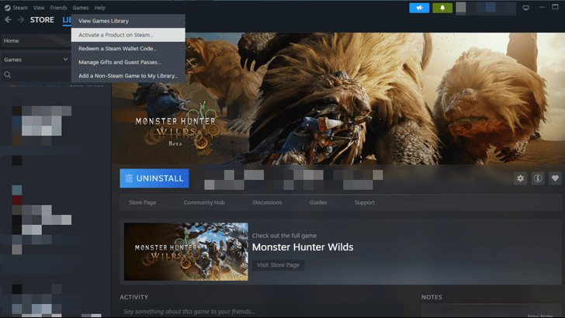The height and width of the screenshot is (318, 565).
Task: Open the megaphone announcements button
Action: click(x=419, y=8)
